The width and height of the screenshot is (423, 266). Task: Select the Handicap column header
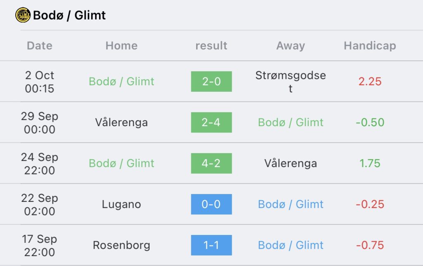pos(370,46)
